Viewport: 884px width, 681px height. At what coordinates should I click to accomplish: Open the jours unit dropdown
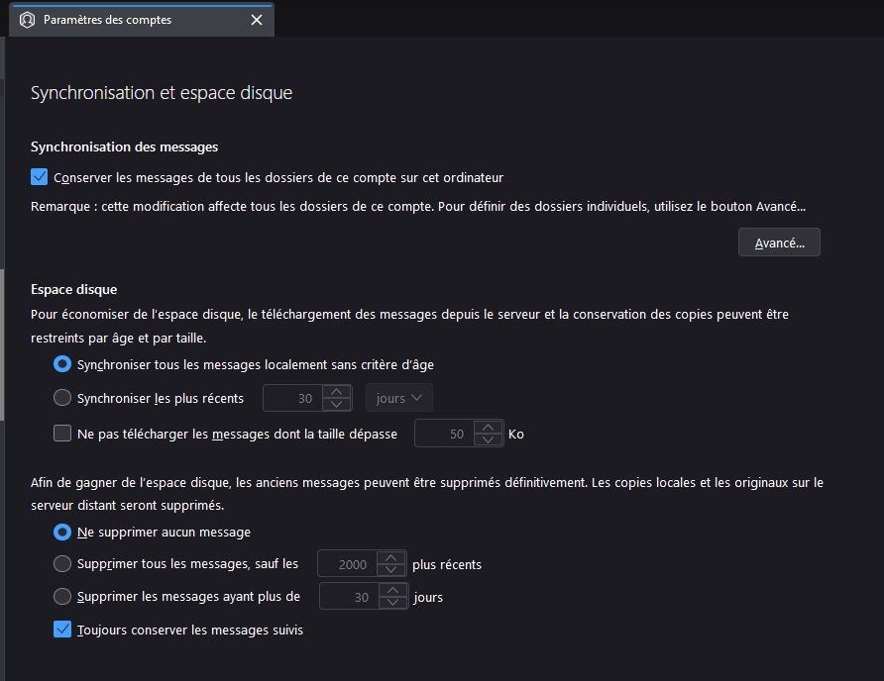(398, 398)
